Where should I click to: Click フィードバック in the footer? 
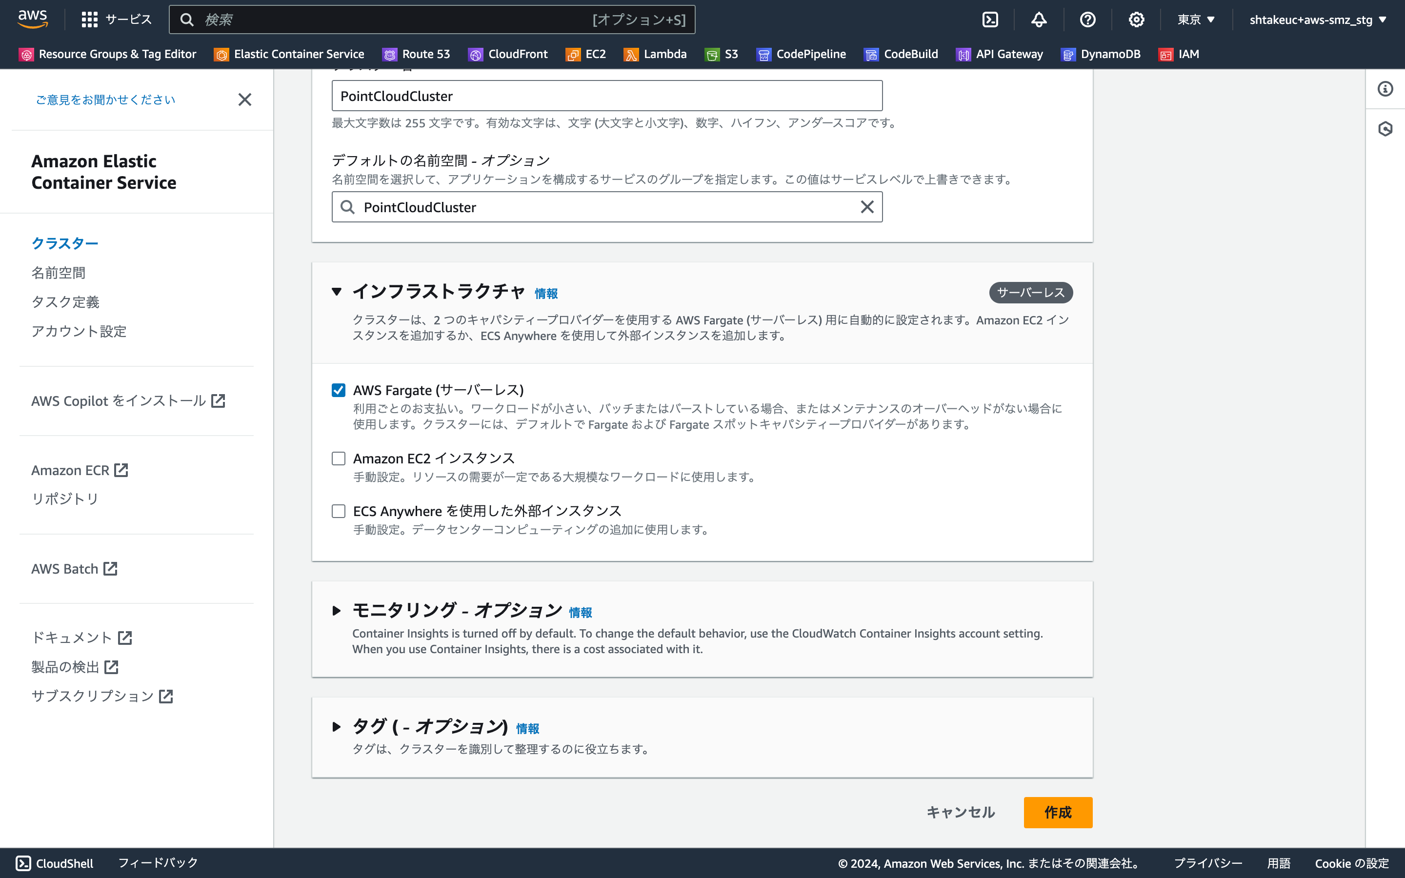[x=158, y=863]
